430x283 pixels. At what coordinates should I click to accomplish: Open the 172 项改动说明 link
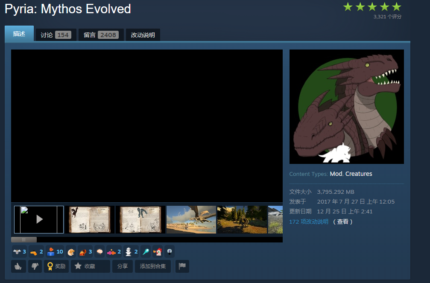(x=309, y=222)
